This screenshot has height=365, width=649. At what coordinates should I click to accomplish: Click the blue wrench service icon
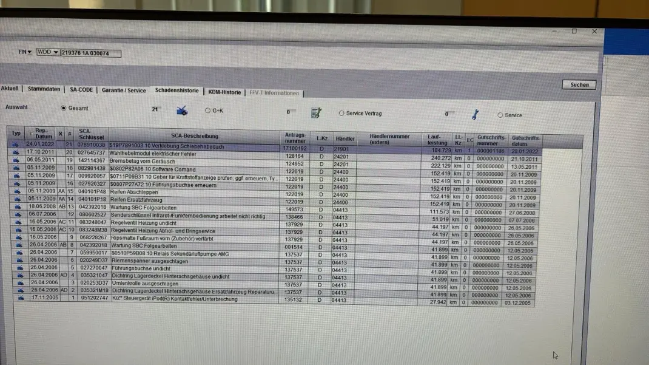[475, 114]
